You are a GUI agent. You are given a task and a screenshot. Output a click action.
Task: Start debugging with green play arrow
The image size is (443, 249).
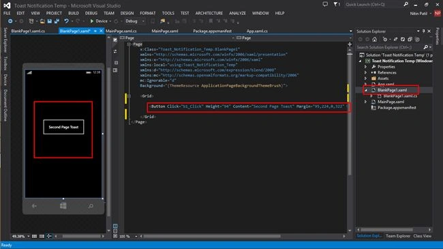pos(92,21)
